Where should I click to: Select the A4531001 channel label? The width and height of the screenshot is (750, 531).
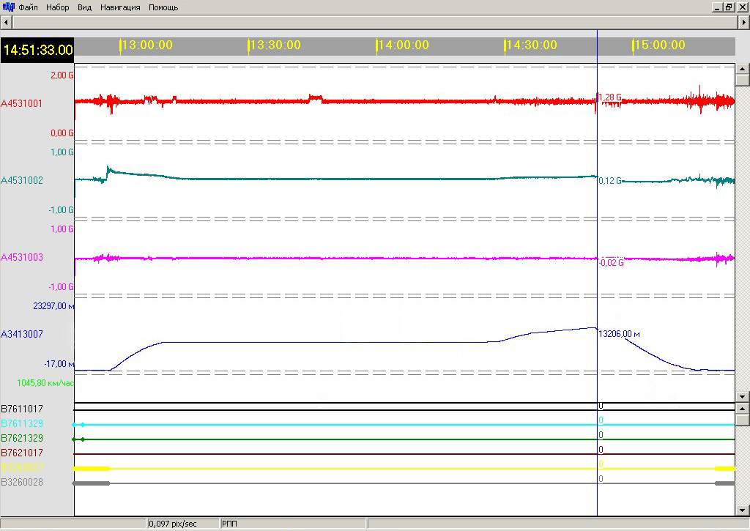[x=22, y=104]
